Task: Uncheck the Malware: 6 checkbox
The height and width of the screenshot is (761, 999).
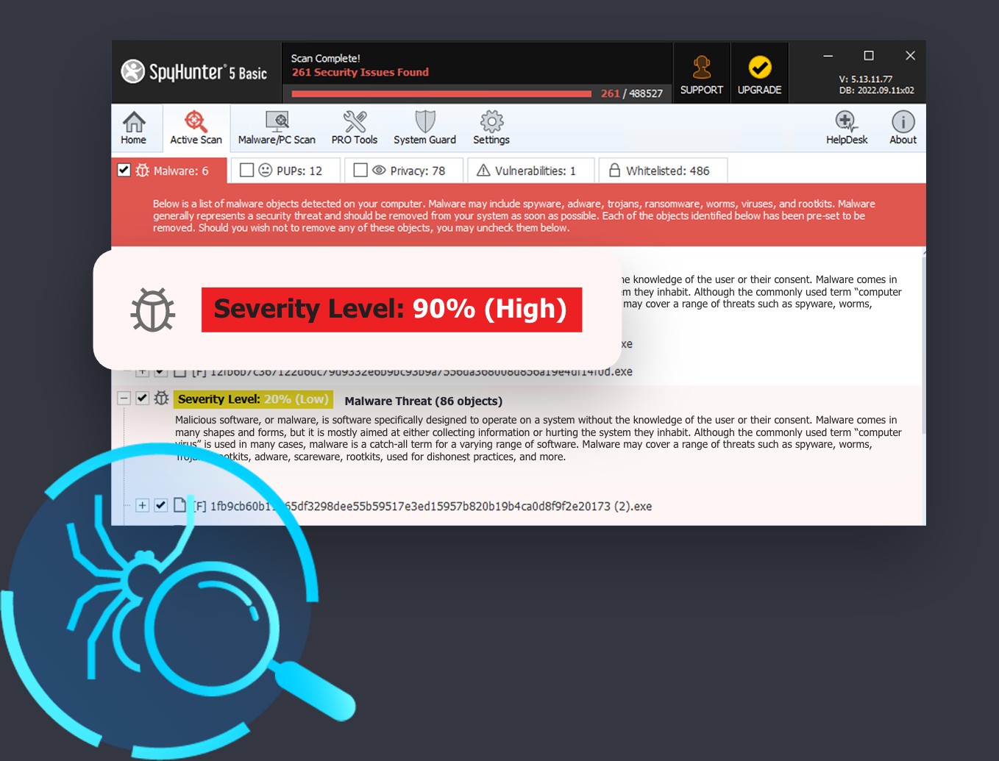Action: coord(123,170)
